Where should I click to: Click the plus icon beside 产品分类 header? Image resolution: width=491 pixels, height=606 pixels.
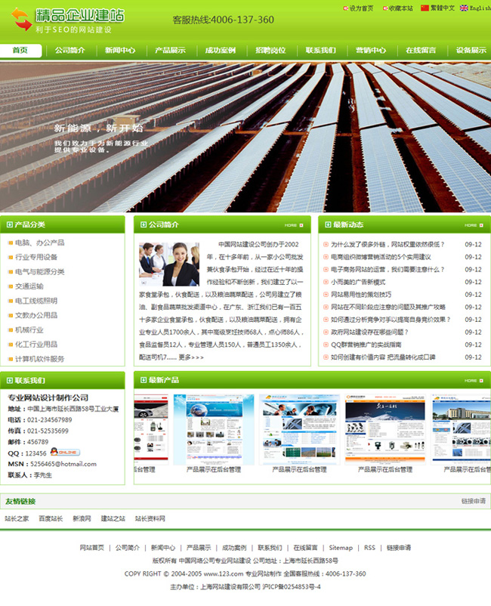pyautogui.click(x=10, y=224)
